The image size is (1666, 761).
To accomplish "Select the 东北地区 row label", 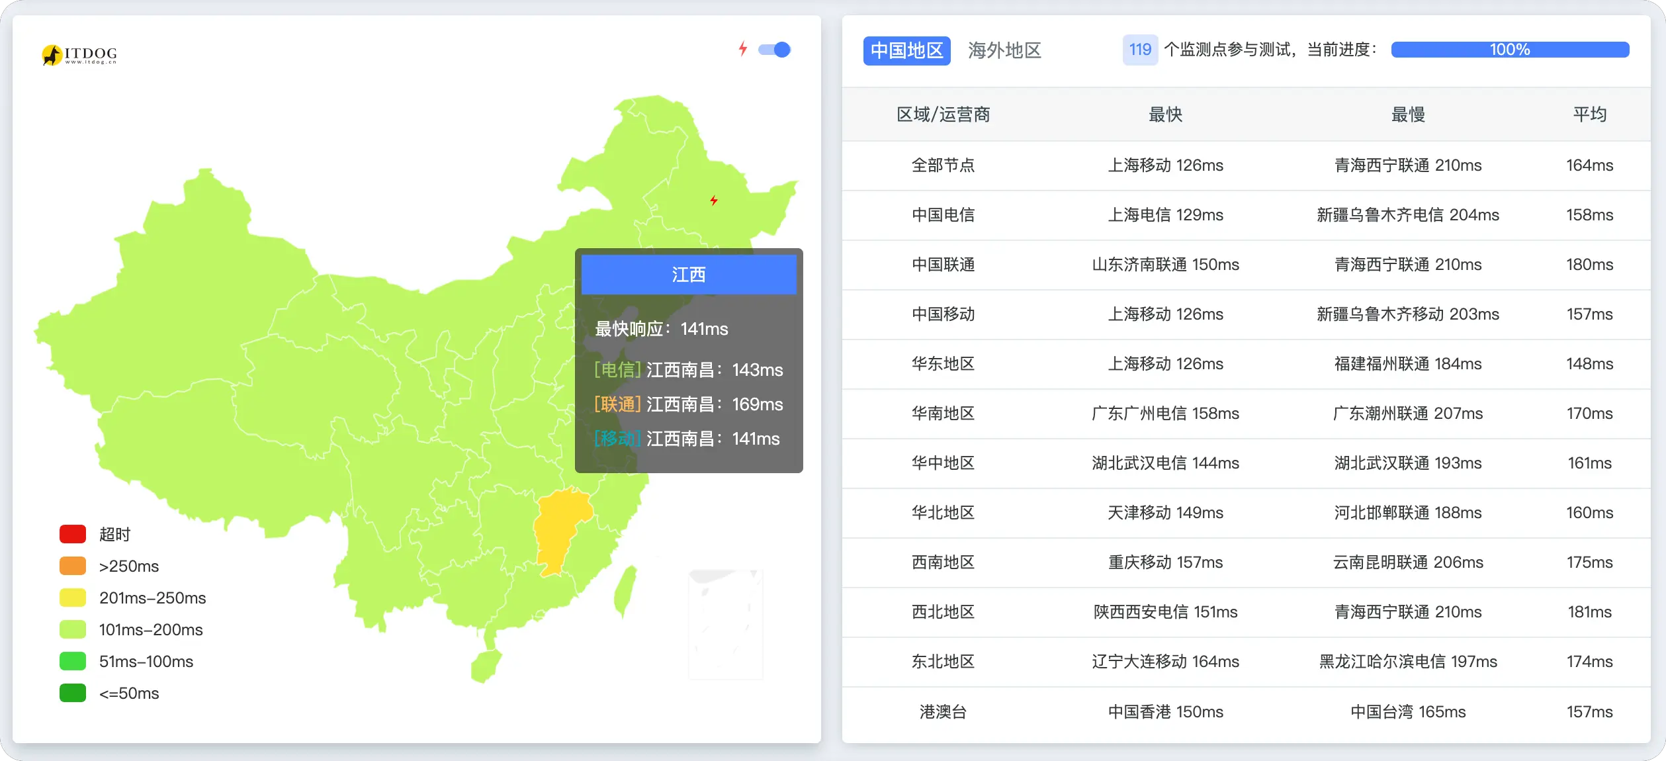I will point(943,661).
